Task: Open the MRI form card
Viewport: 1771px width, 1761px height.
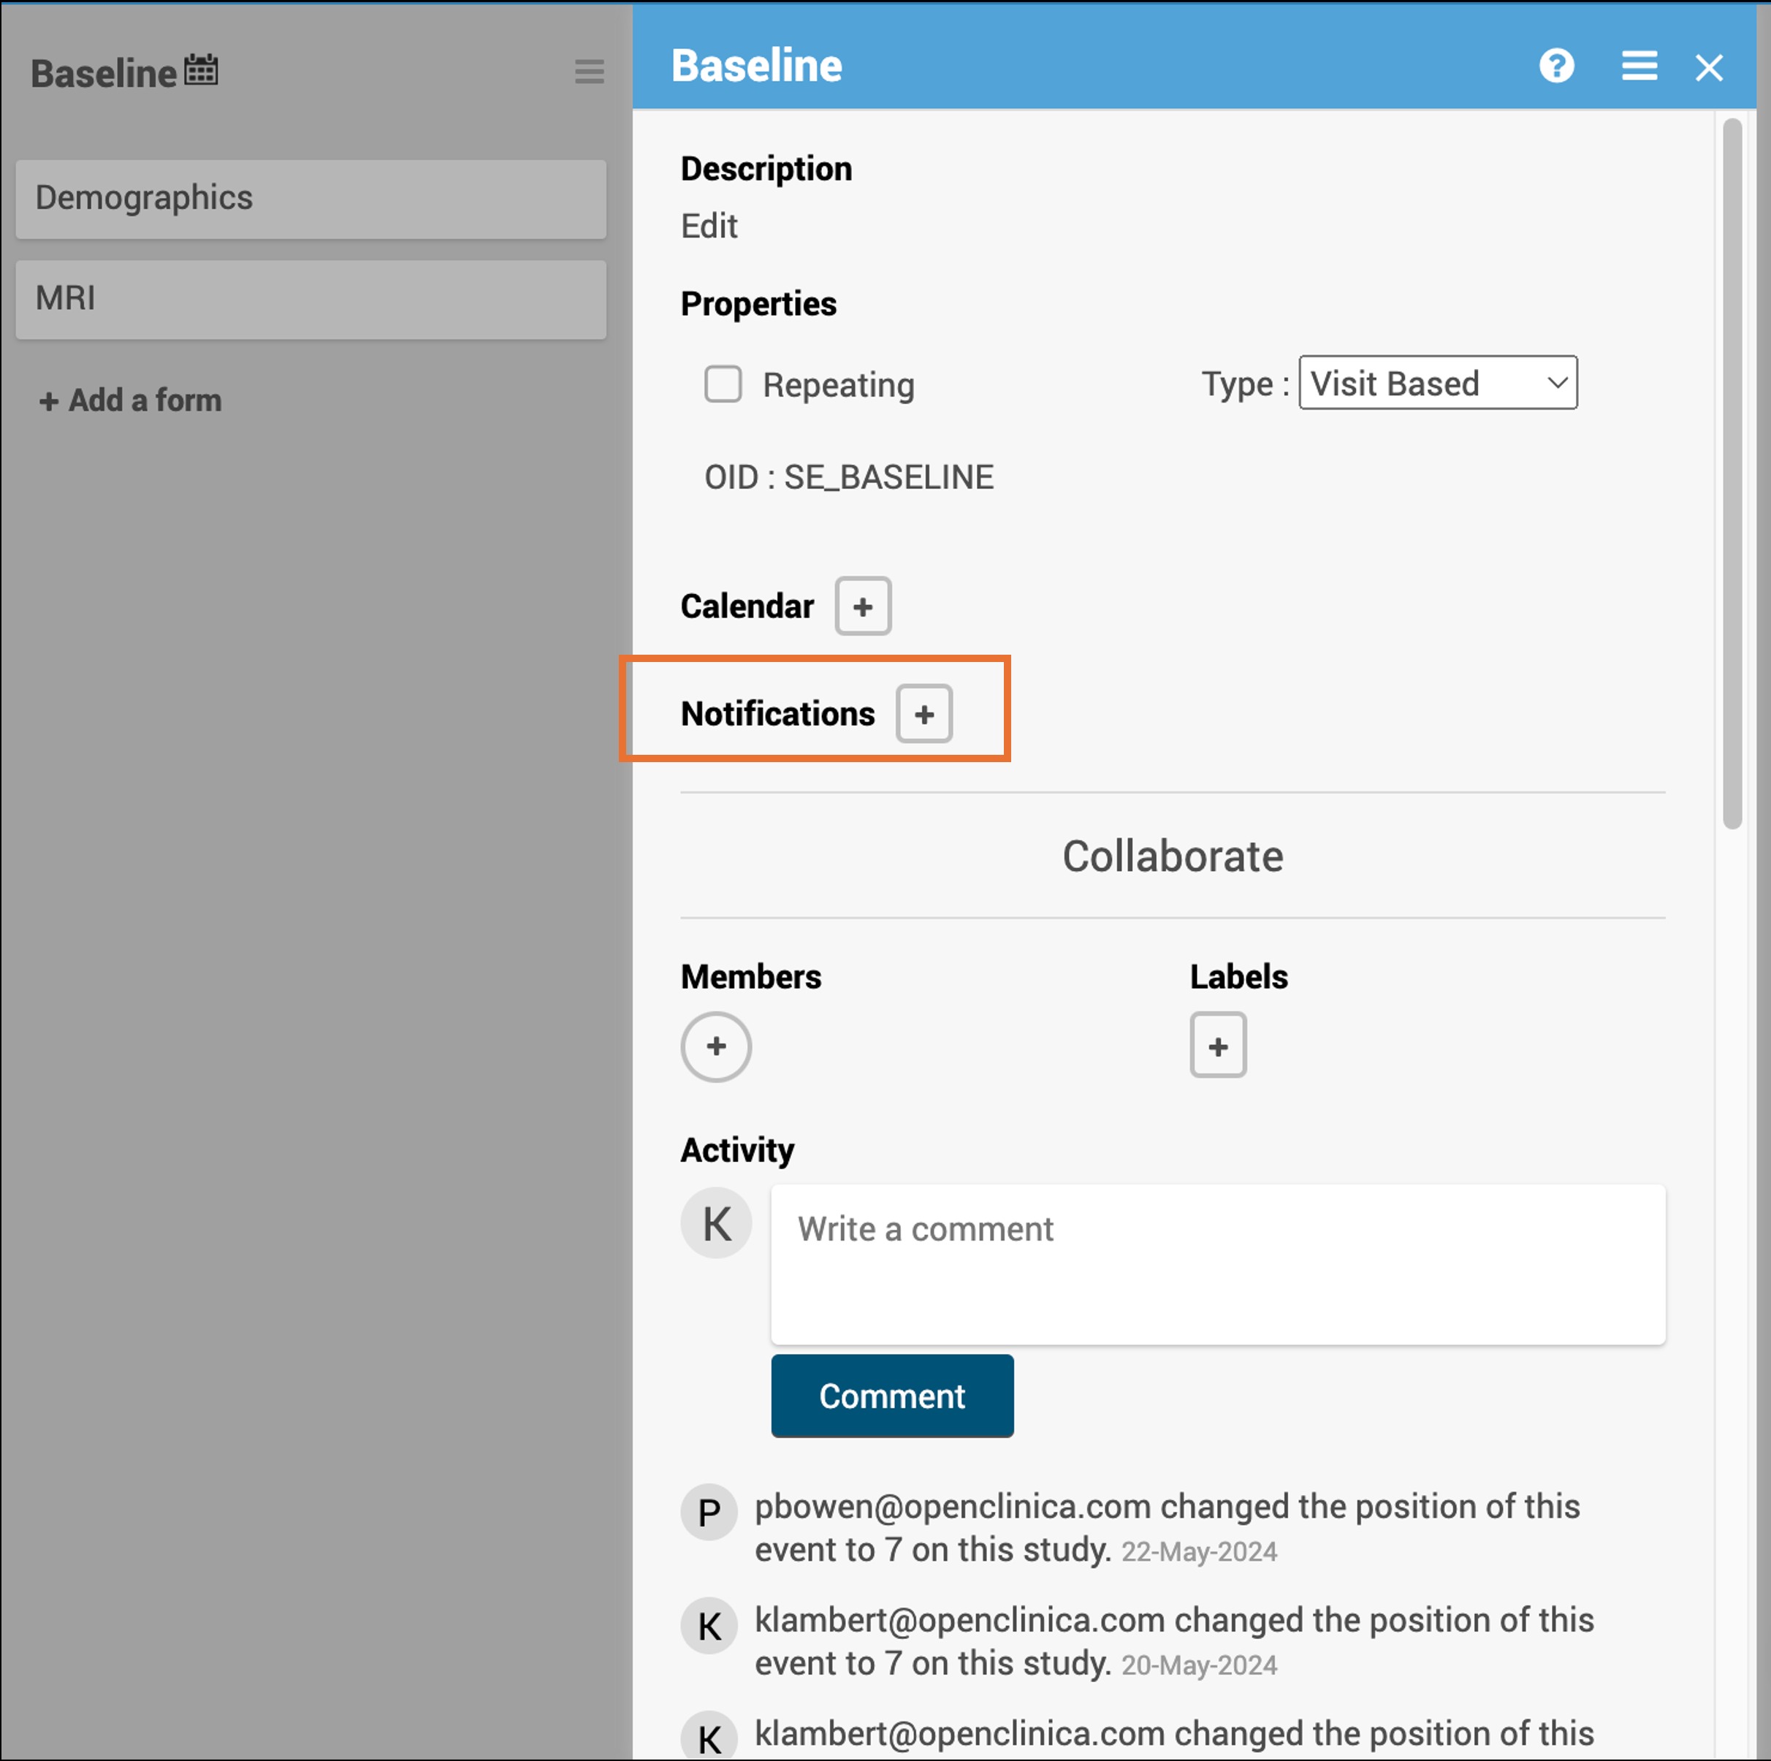Action: tap(310, 299)
